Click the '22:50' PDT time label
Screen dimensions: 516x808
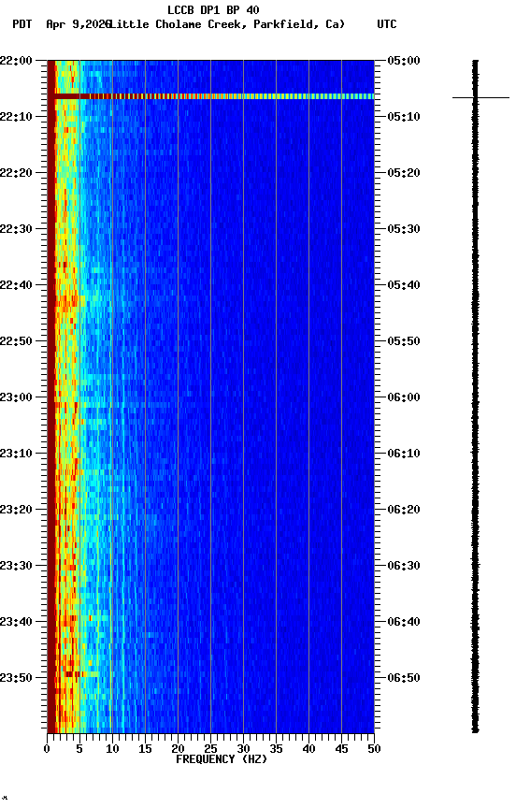tap(16, 341)
